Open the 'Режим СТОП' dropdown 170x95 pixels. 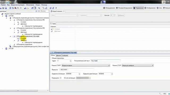pyautogui.click(x=138, y=65)
